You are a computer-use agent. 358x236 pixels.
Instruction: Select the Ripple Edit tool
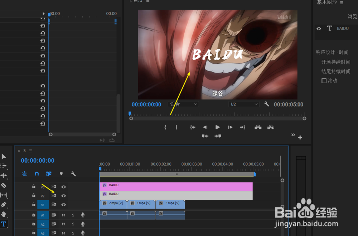[4, 175]
